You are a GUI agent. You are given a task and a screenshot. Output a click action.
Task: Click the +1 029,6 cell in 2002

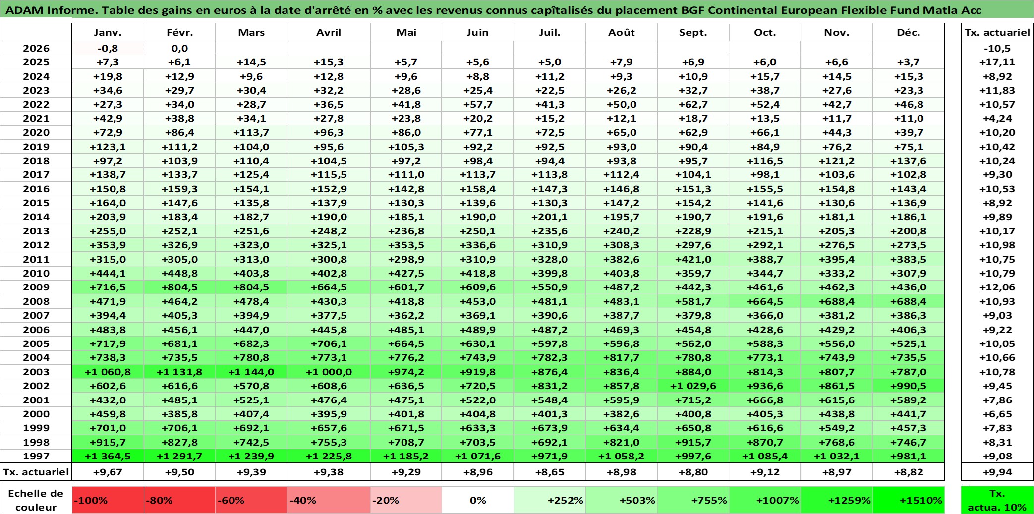[693, 386]
